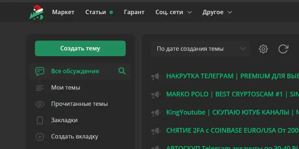299x149 pixels.
Task: Open the Маркет menu item
Action: 63,12
